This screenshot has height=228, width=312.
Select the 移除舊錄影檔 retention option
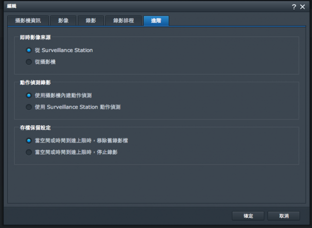tap(29, 140)
